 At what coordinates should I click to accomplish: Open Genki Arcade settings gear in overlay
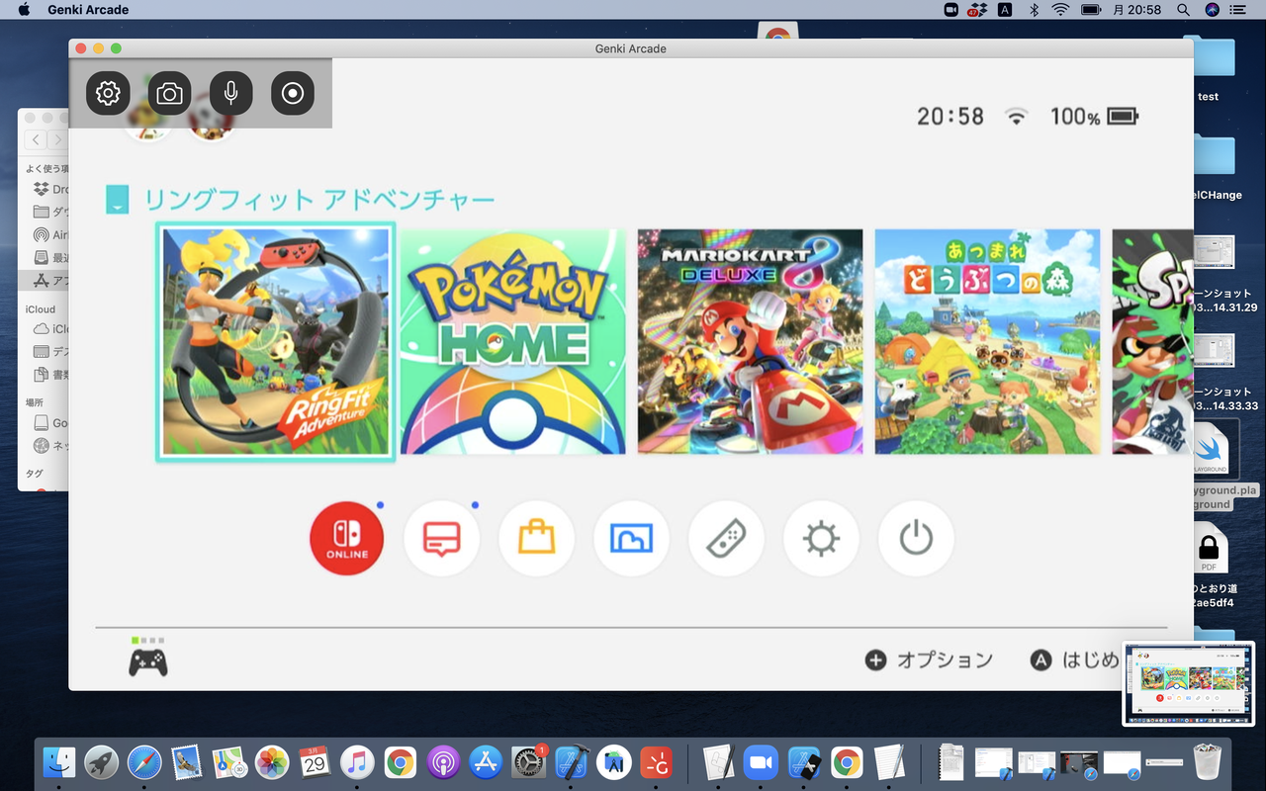108,93
